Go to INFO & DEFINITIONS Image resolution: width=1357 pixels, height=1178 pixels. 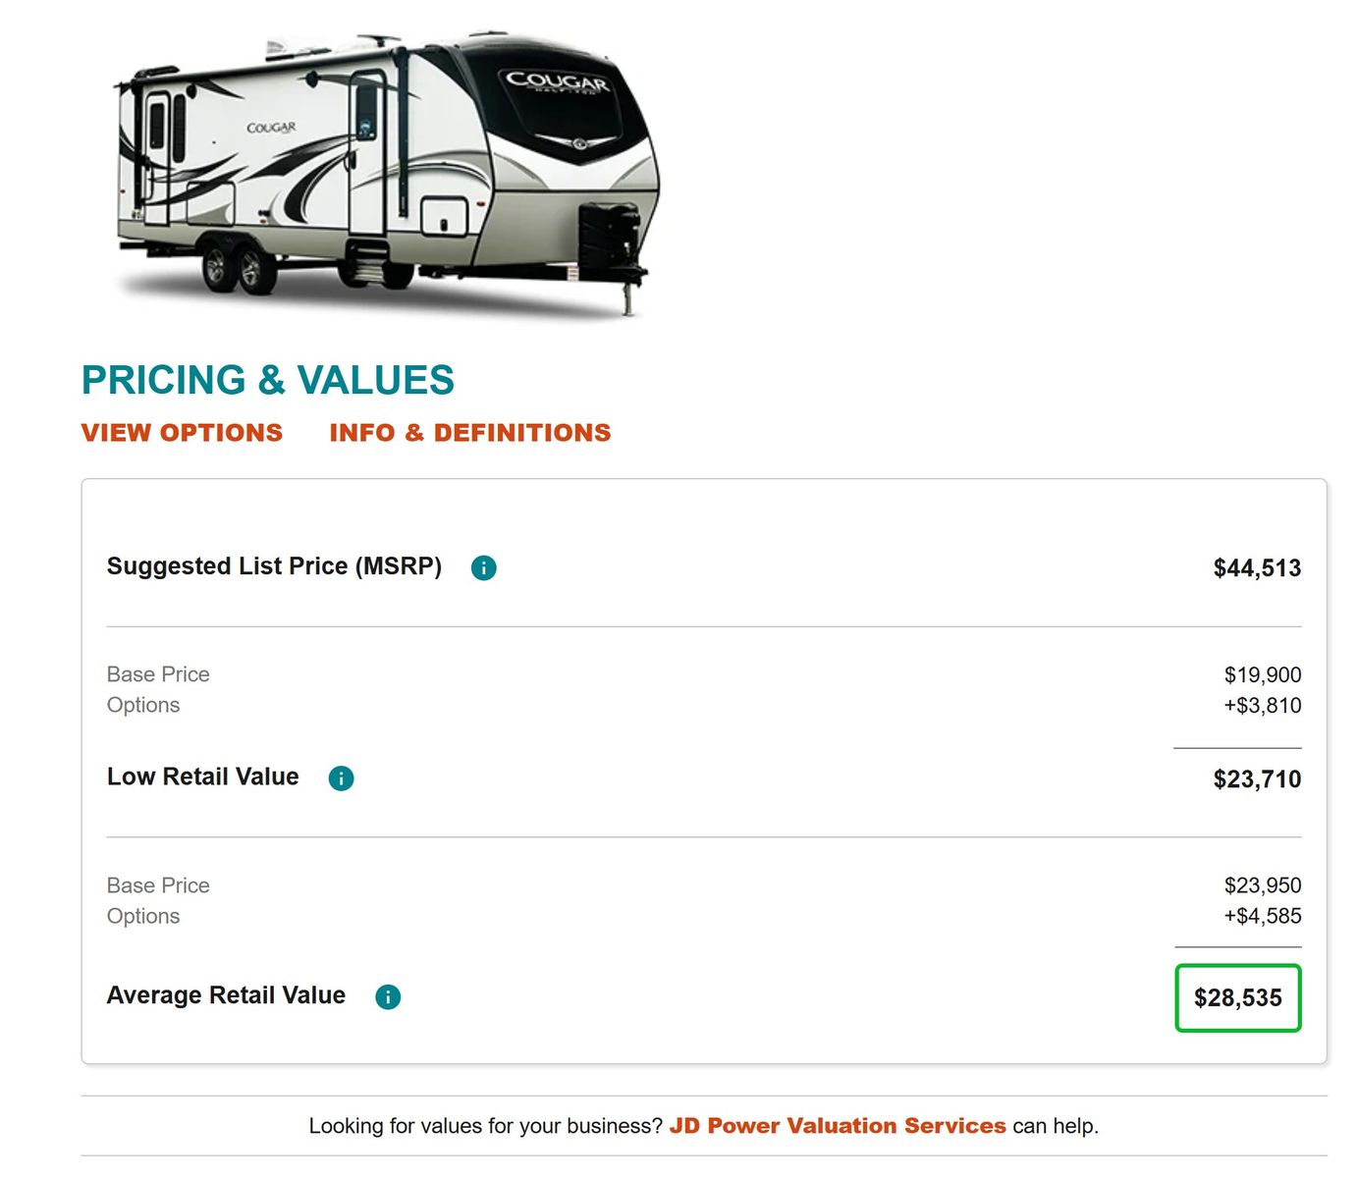click(469, 433)
